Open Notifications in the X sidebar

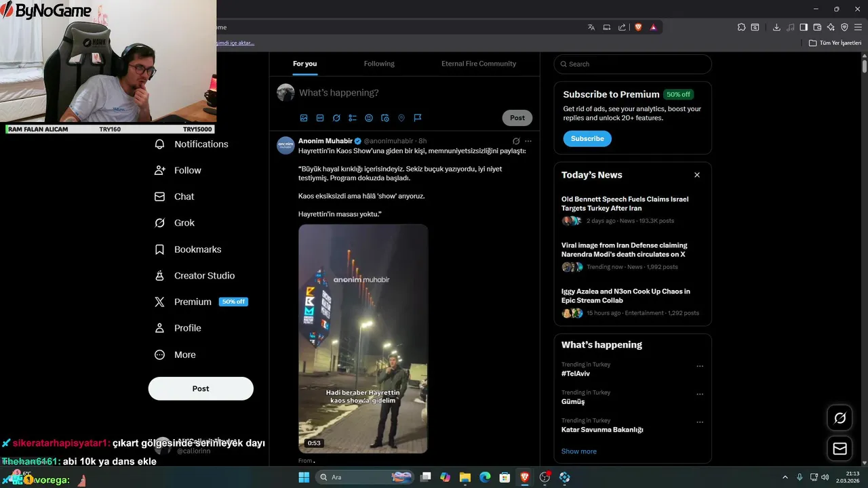192,144
